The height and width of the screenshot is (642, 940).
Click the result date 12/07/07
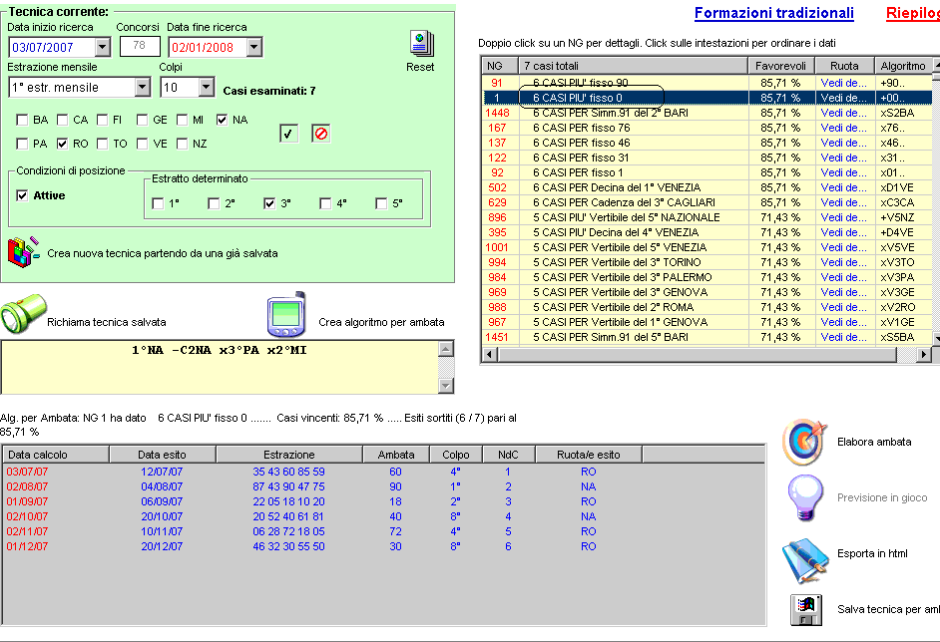coord(162,472)
